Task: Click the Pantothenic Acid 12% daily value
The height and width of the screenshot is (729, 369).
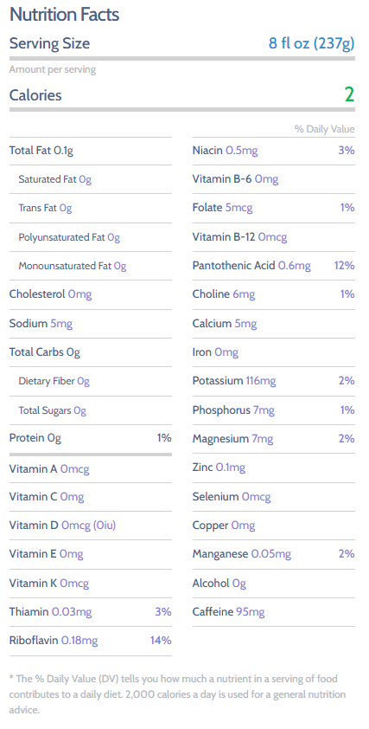Action: coord(345,266)
